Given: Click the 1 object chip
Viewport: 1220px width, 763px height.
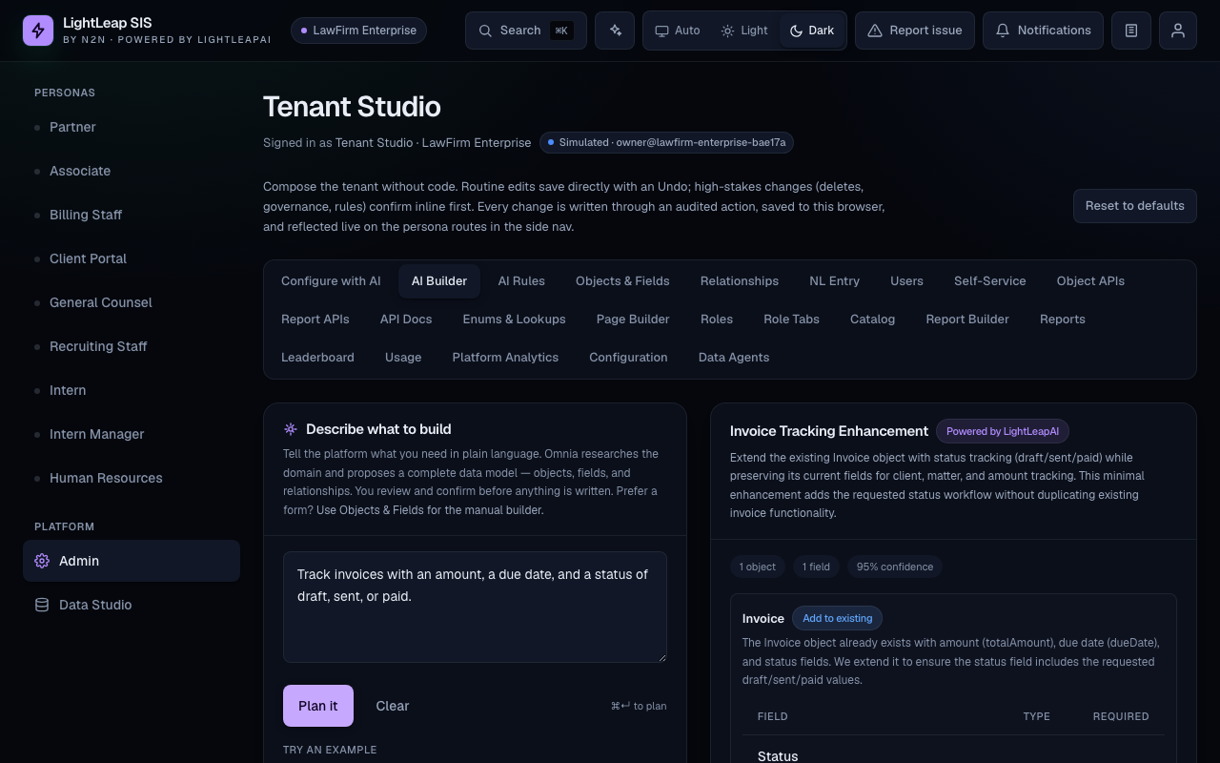Looking at the screenshot, I should point(758,567).
